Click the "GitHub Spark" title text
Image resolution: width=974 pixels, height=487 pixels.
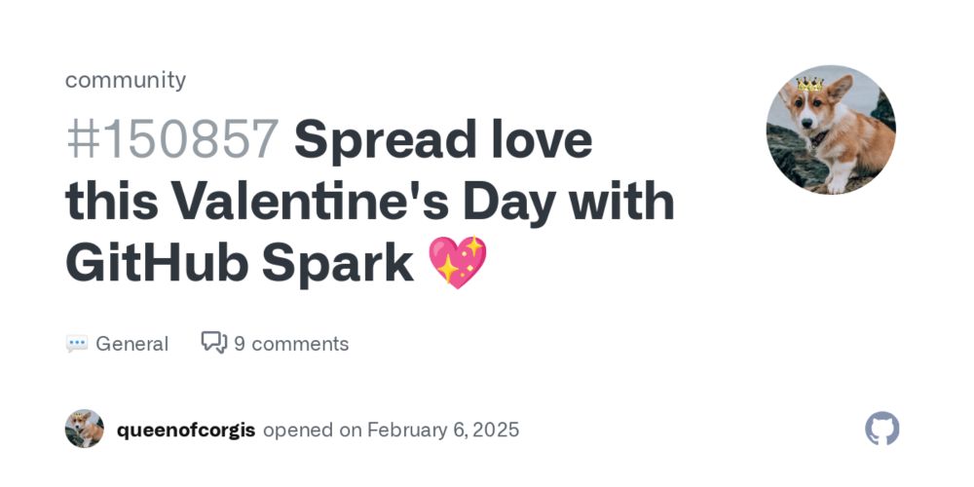pos(240,264)
